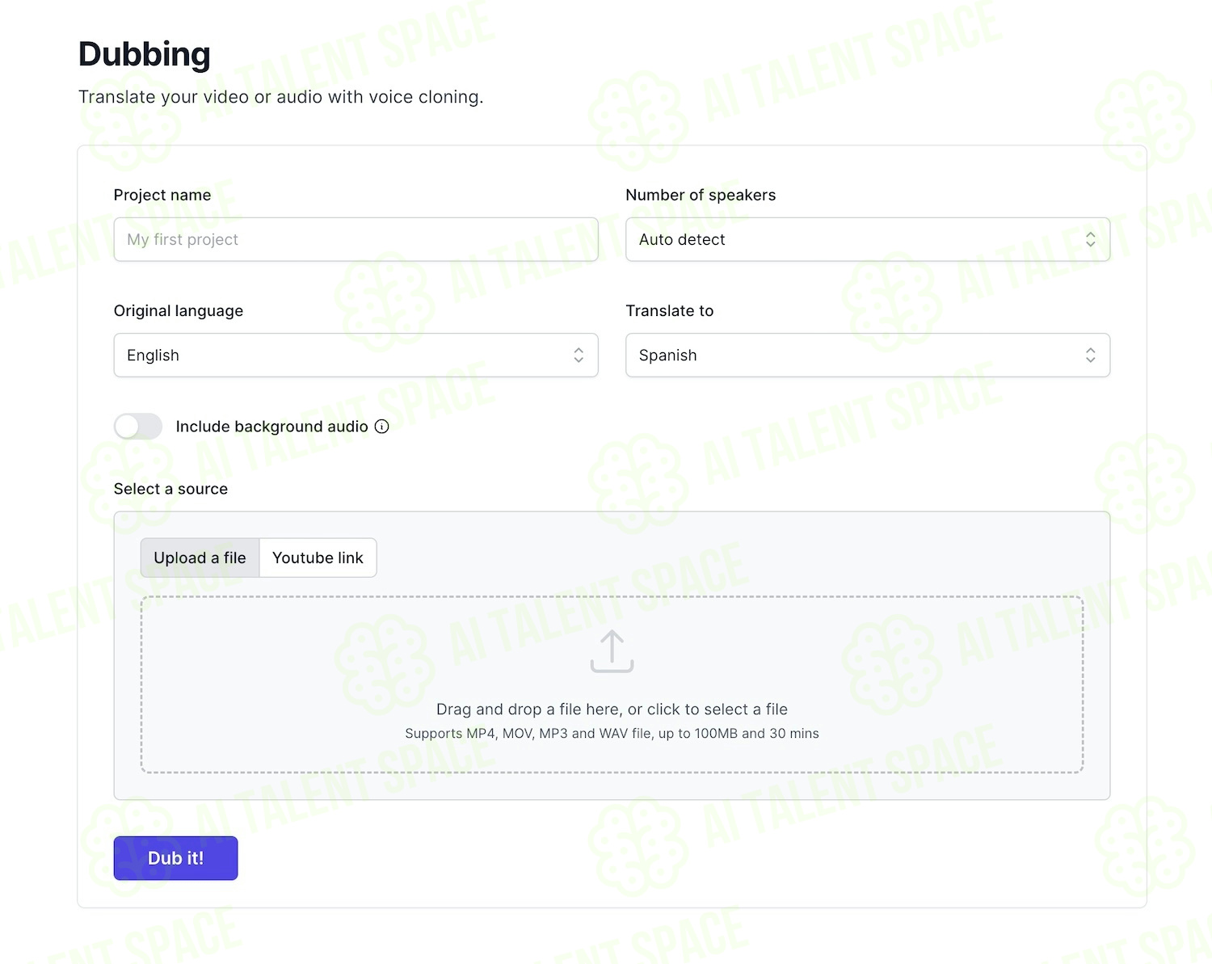This screenshot has height=964, width=1212.
Task: Click the upload arrow icon in drop zone
Action: (x=612, y=651)
